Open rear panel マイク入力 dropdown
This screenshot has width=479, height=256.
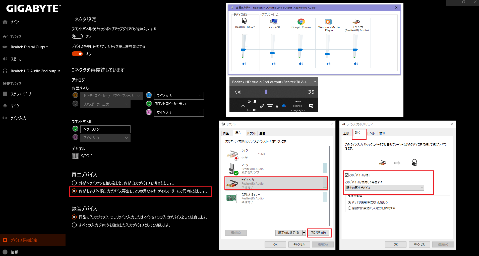(179, 113)
